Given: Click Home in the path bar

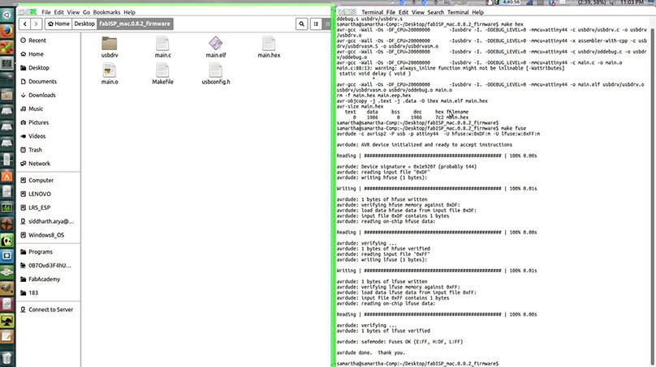Looking at the screenshot, I should tap(58, 23).
